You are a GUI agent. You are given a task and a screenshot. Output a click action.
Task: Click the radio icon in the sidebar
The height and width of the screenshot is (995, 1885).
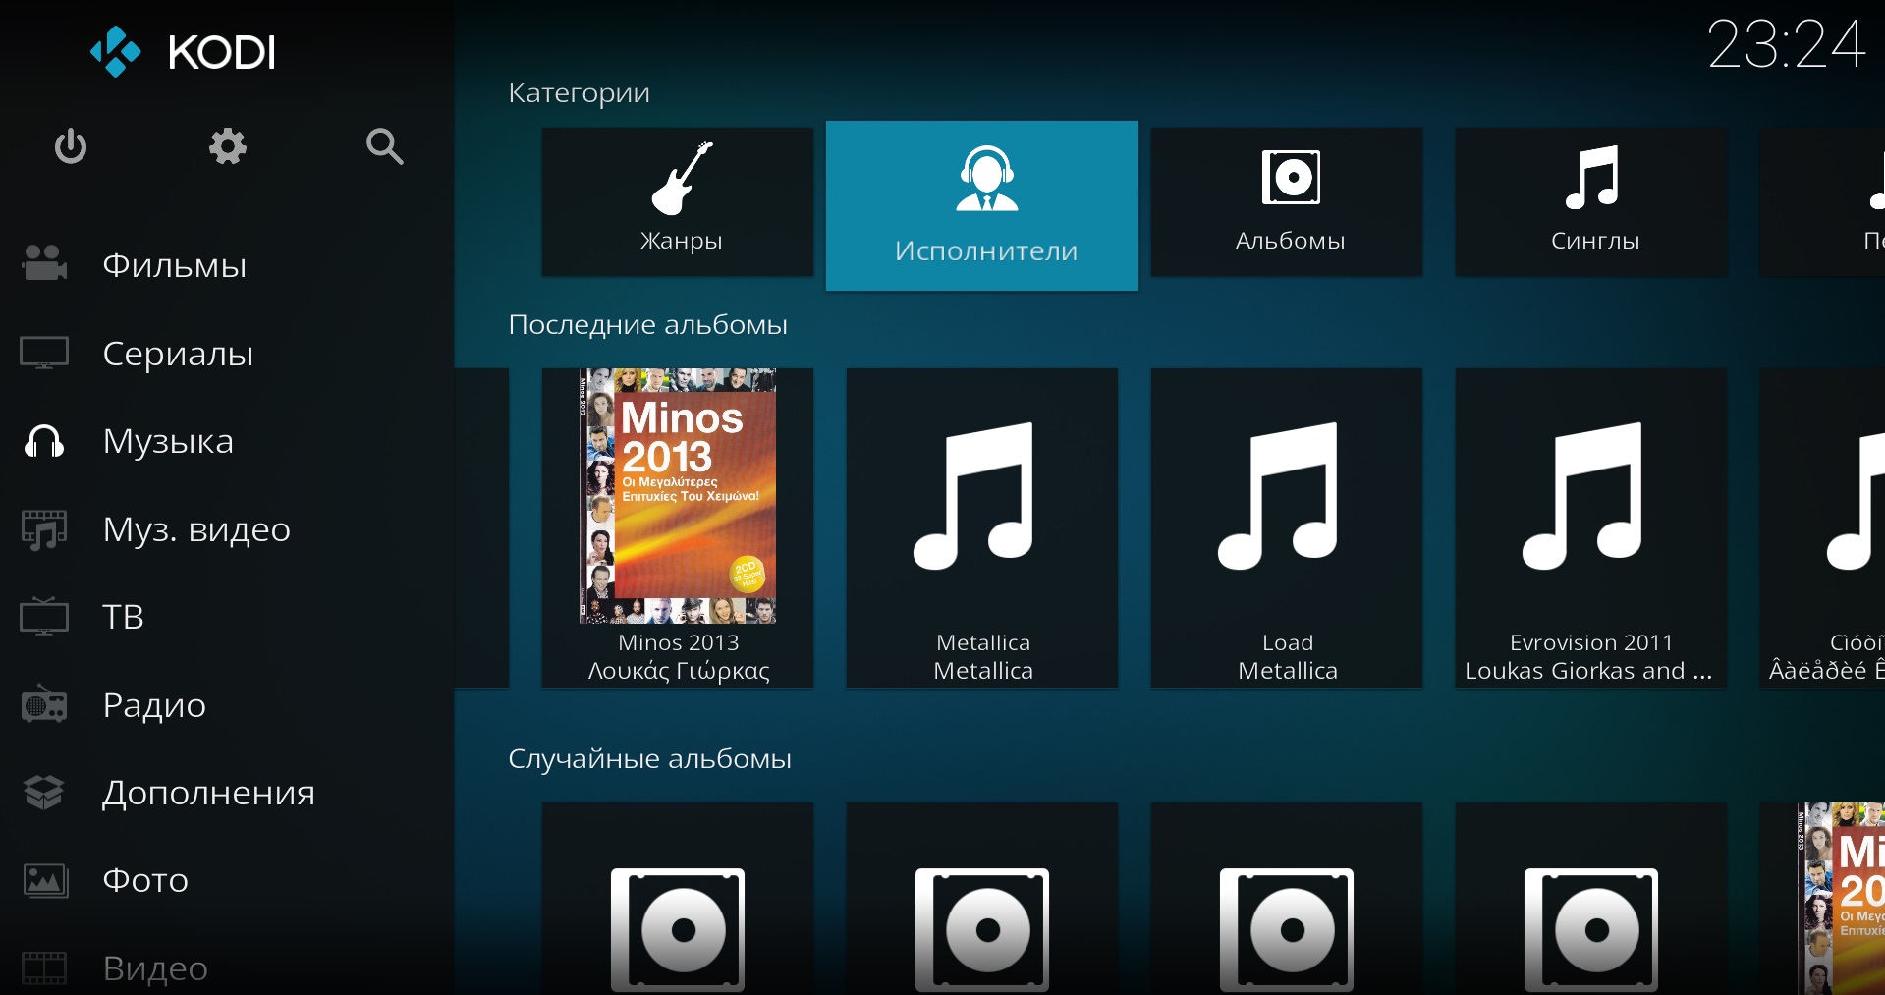tap(44, 704)
